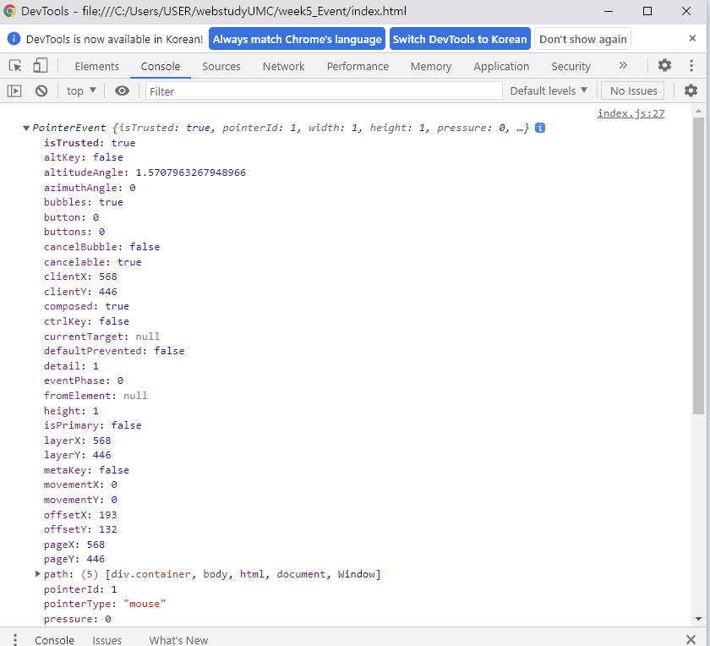The height and width of the screenshot is (646, 710).
Task: Toggle the device toolbar icon
Action: pyautogui.click(x=41, y=66)
